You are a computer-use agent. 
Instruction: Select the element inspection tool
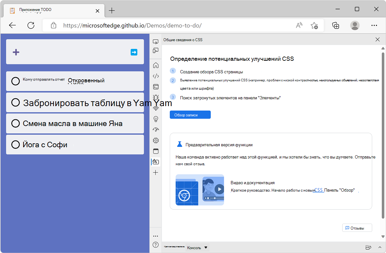[156, 41]
